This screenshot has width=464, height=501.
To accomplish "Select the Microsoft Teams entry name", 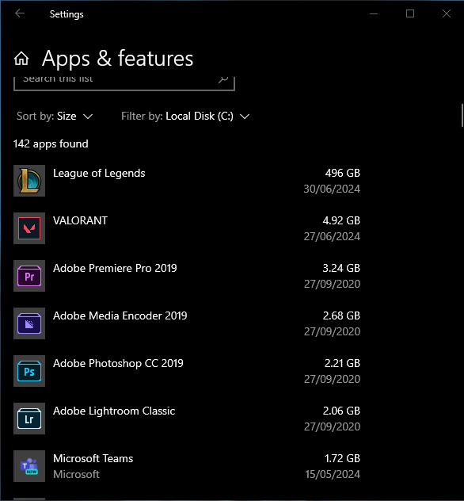I will 93,458.
